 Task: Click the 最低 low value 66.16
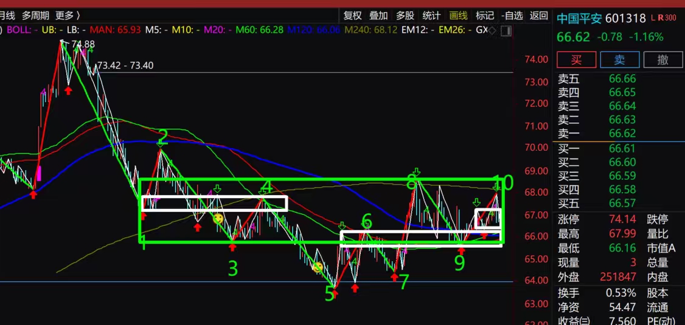[x=622, y=248]
